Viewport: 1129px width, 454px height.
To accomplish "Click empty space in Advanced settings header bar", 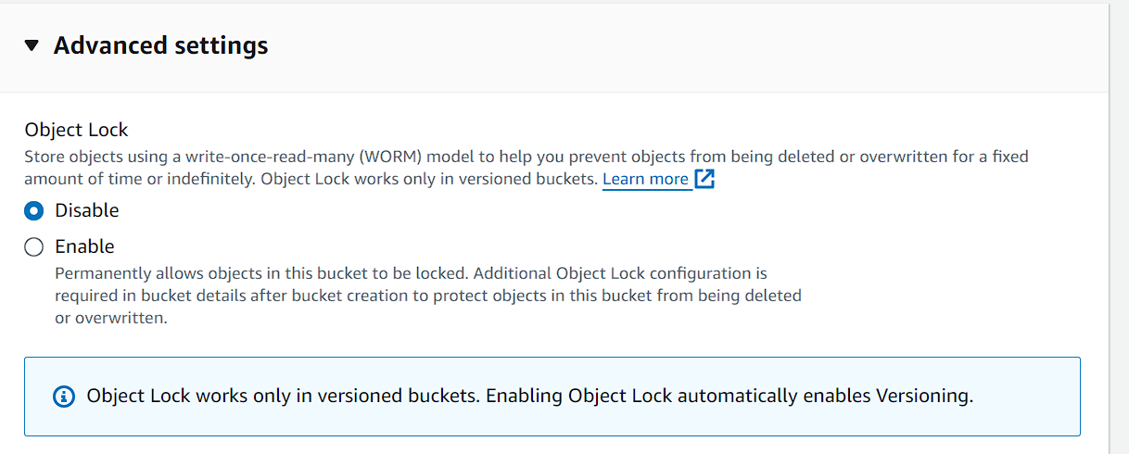I will point(686,45).
